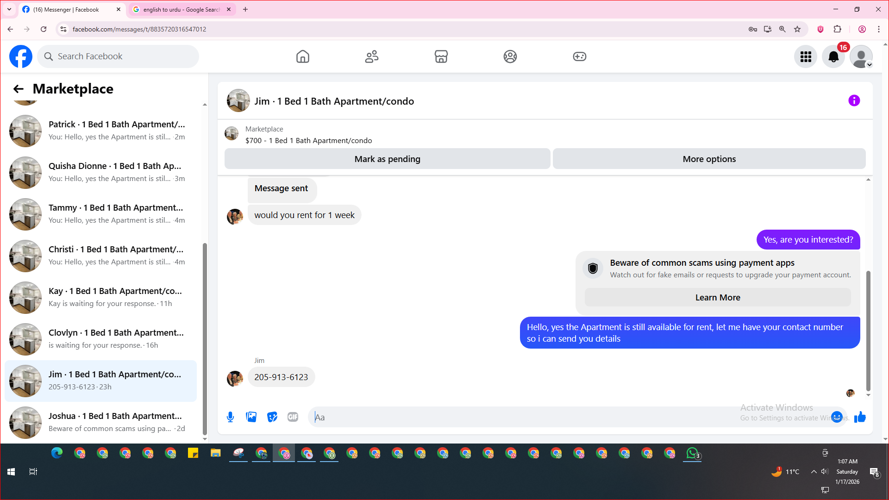Open the sticker picker icon

pos(272,417)
